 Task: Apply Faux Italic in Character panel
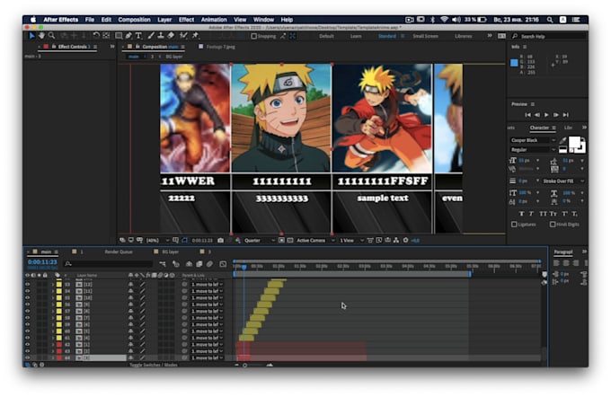tap(531, 214)
